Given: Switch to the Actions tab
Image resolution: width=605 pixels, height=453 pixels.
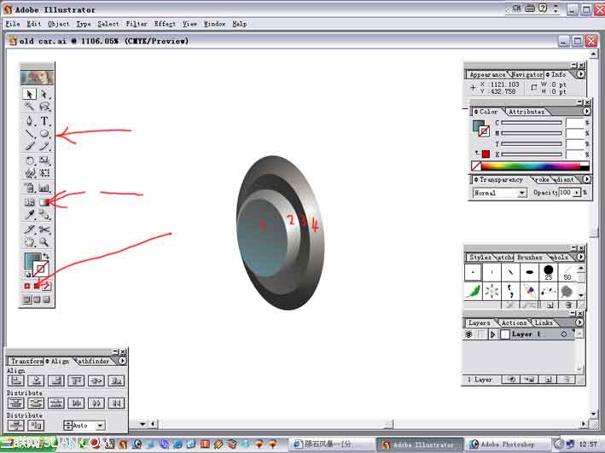Looking at the screenshot, I should pyautogui.click(x=514, y=322).
